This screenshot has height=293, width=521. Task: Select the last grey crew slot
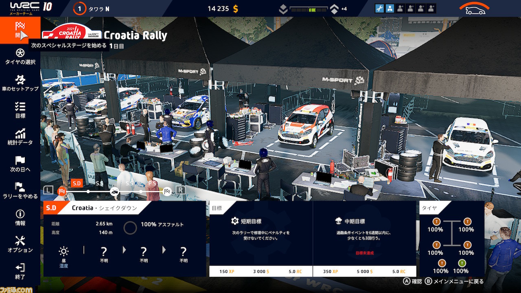[x=431, y=8]
